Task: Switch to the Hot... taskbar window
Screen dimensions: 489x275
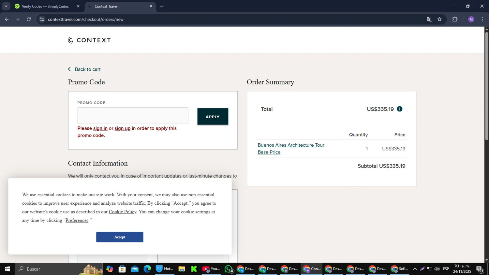Action: click(x=165, y=269)
